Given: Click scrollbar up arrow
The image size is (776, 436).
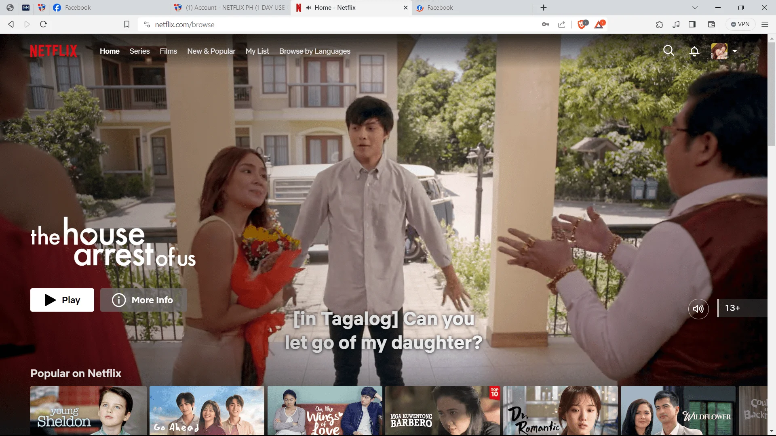Looking at the screenshot, I should point(772,38).
